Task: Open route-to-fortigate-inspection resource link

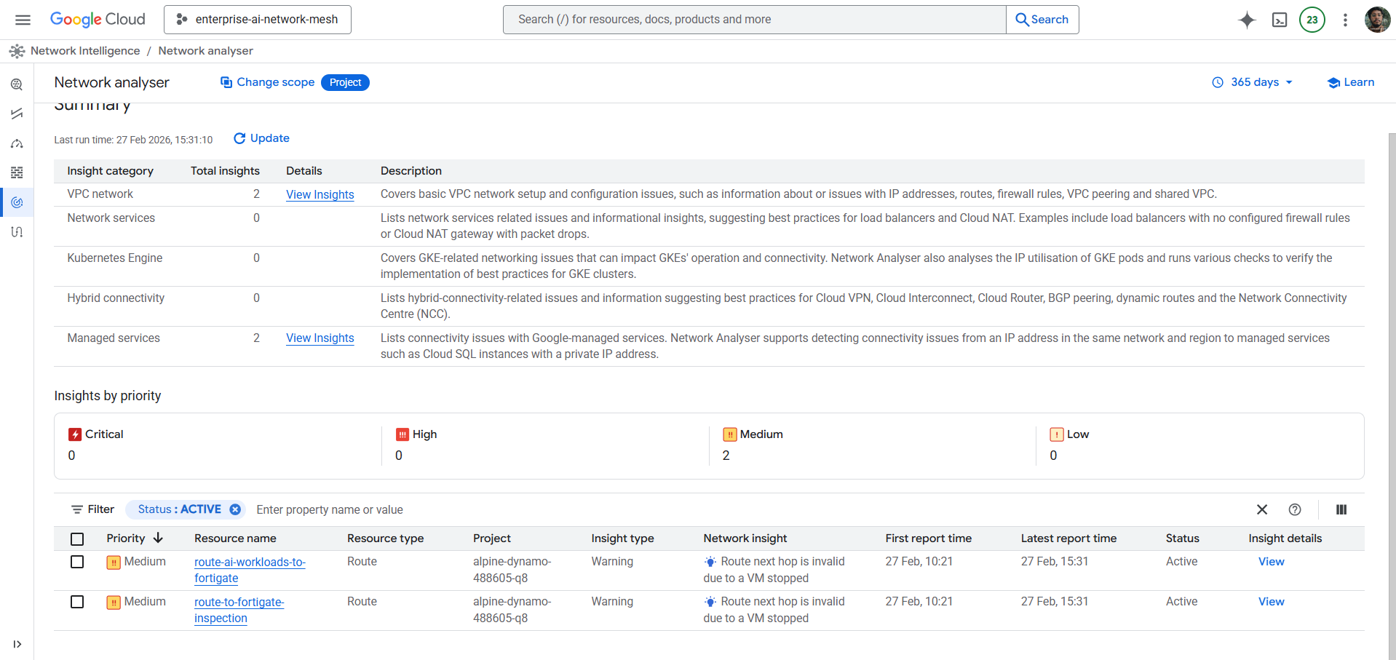Action: click(x=239, y=610)
